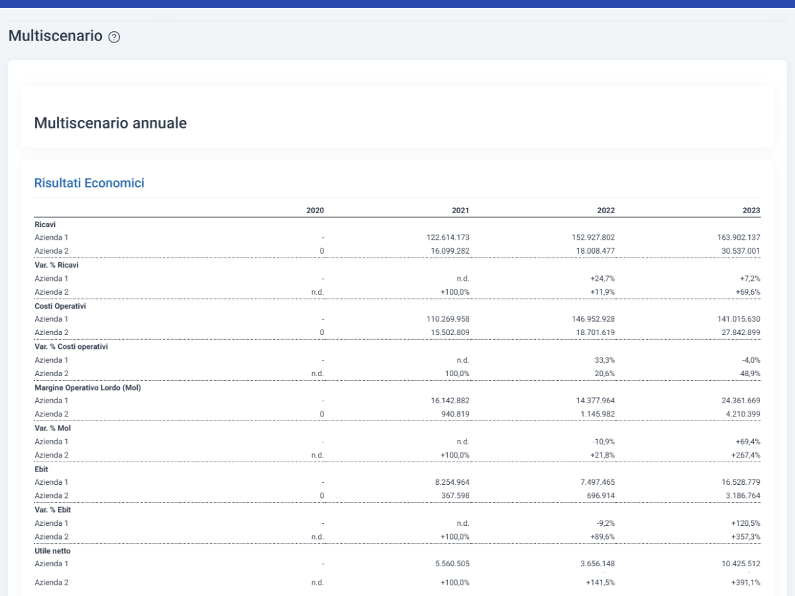Select the Mol value 24.361.669
795x596 pixels.
[x=741, y=400]
